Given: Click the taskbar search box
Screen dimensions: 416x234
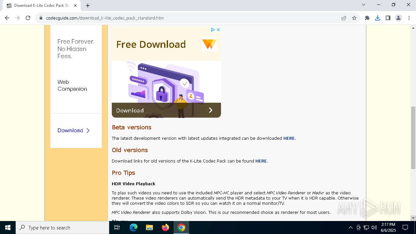Looking at the screenshot, I should pos(62,227).
